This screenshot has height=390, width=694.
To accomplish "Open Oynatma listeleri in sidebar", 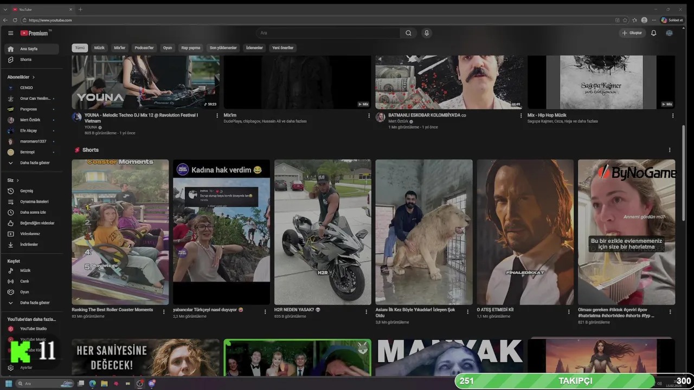I will point(33,201).
